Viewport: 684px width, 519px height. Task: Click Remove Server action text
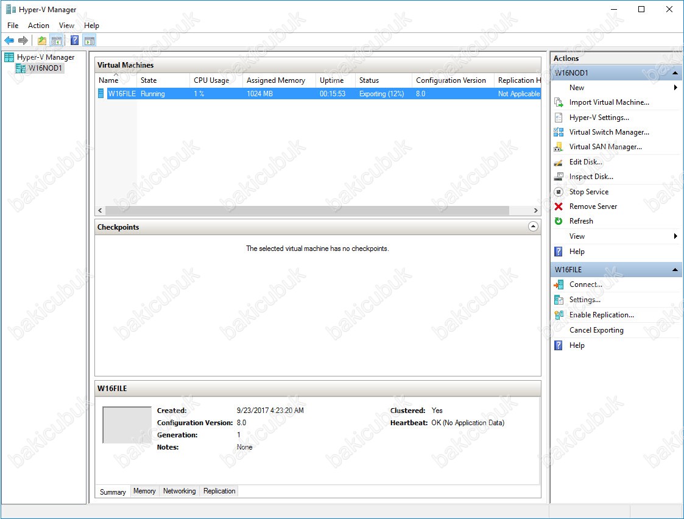(x=593, y=207)
